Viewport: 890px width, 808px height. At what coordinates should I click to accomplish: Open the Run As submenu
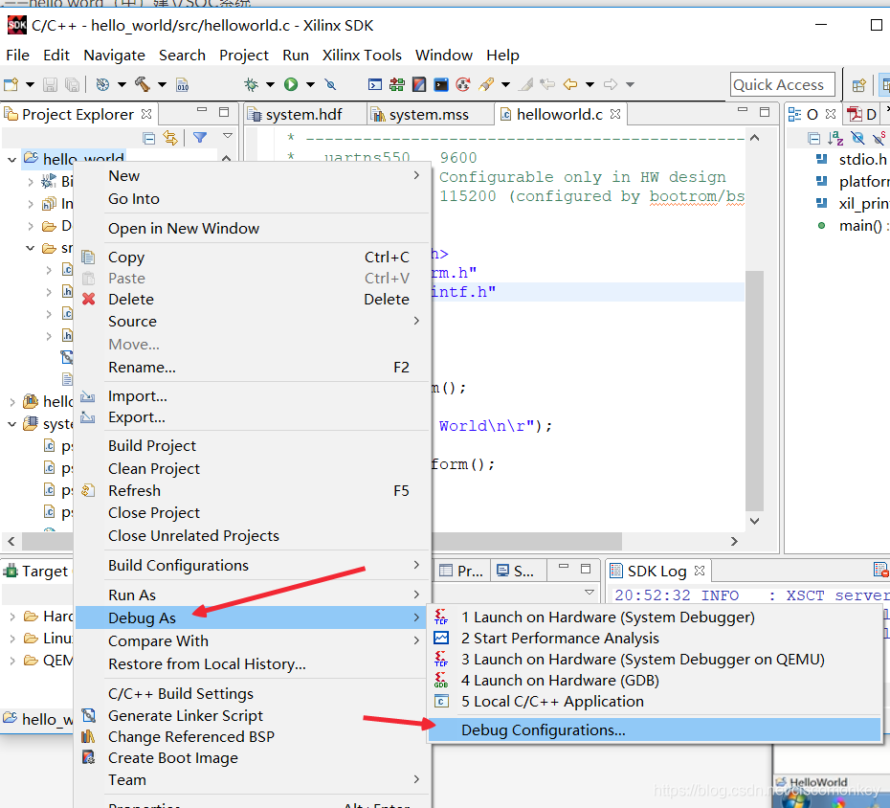click(253, 595)
